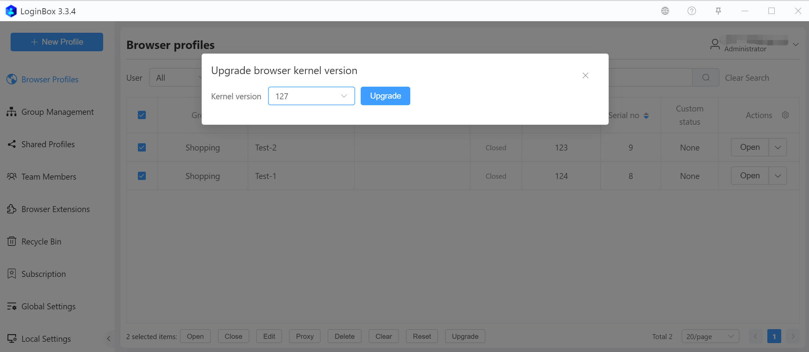Image resolution: width=809 pixels, height=352 pixels.
Task: Open the 20/page pagination dropdown
Action: [x=710, y=336]
